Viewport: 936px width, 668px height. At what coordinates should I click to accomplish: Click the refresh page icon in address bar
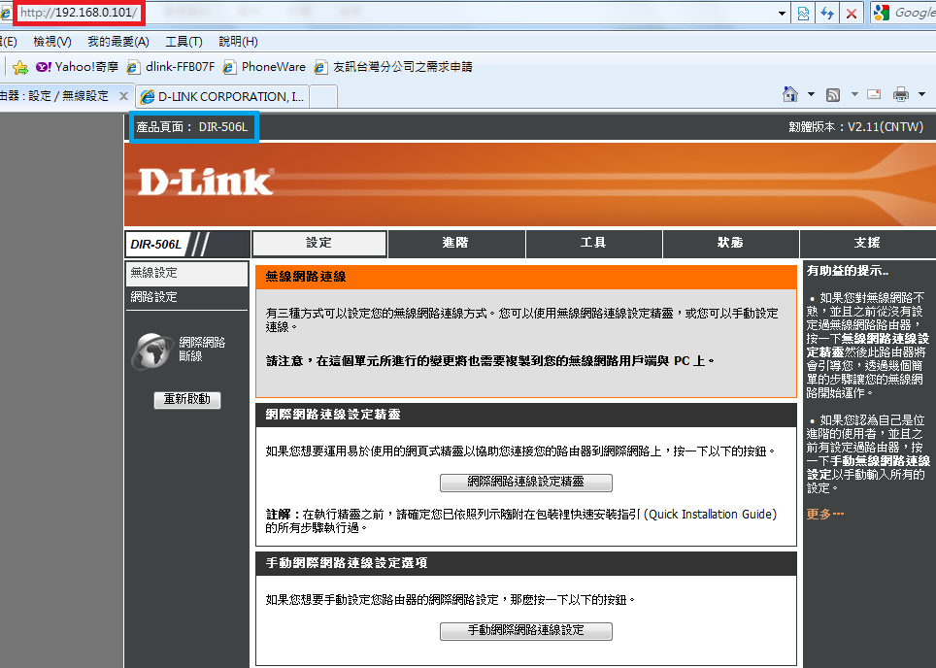826,14
